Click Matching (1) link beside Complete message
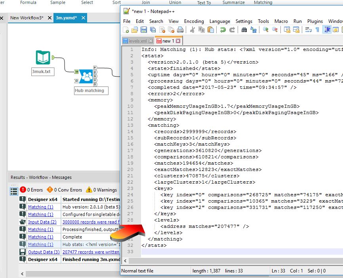Viewport: 343px width, 278px height. [x=41, y=237]
